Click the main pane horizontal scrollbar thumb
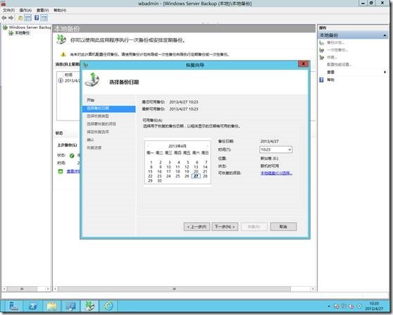Image resolution: width=393 pixels, height=315 pixels. click(x=175, y=289)
